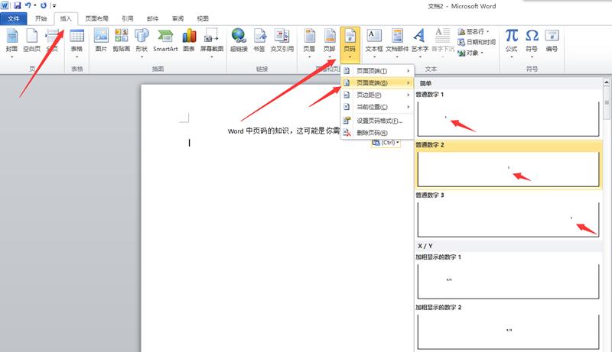Open the Table (表格) insert button
The image size is (612, 352).
pyautogui.click(x=77, y=42)
